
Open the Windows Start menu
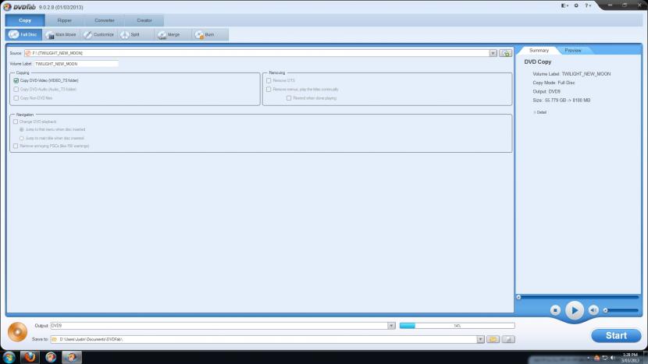click(9, 357)
